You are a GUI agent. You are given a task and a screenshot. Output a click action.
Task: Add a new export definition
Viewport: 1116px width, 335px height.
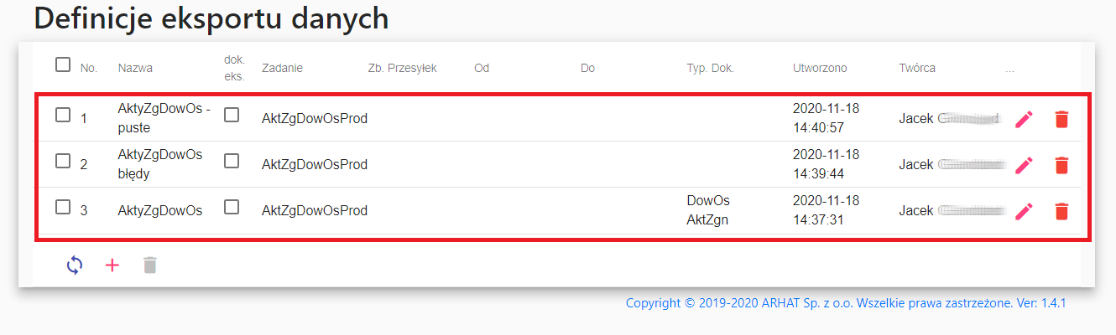coord(112,265)
